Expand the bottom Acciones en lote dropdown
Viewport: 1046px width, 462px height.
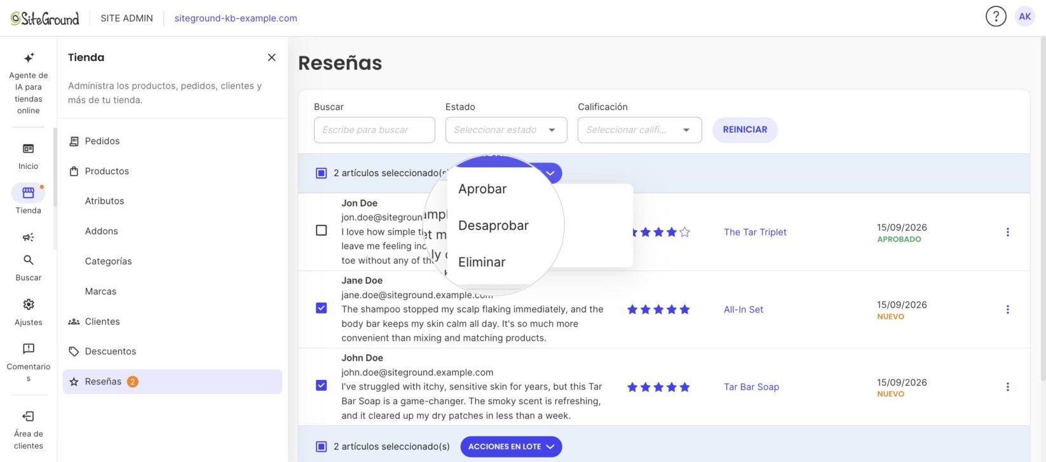(x=511, y=447)
